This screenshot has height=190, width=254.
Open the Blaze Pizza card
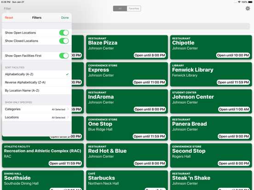(x=127, y=47)
